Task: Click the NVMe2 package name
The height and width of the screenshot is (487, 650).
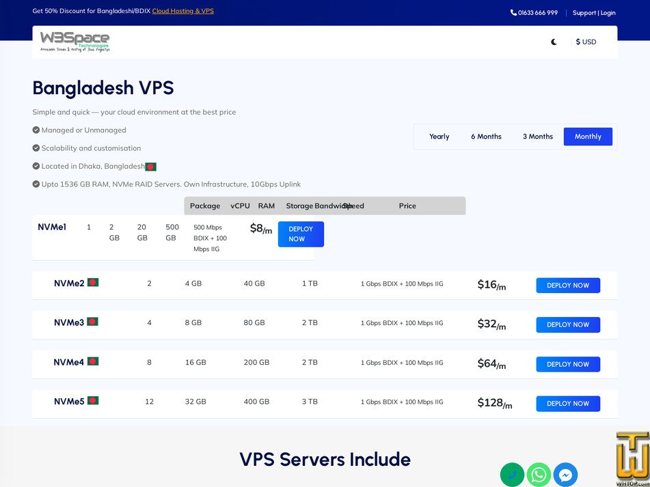Action: (69, 283)
